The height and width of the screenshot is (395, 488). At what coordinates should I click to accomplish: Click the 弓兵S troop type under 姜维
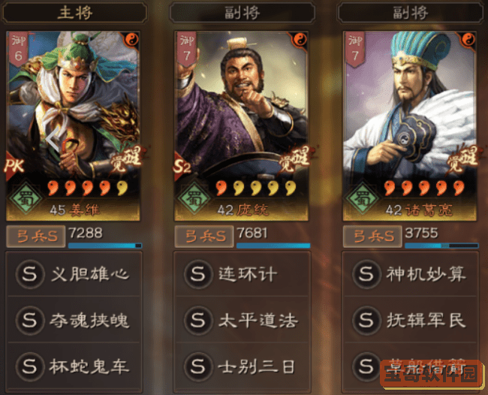[36, 237]
